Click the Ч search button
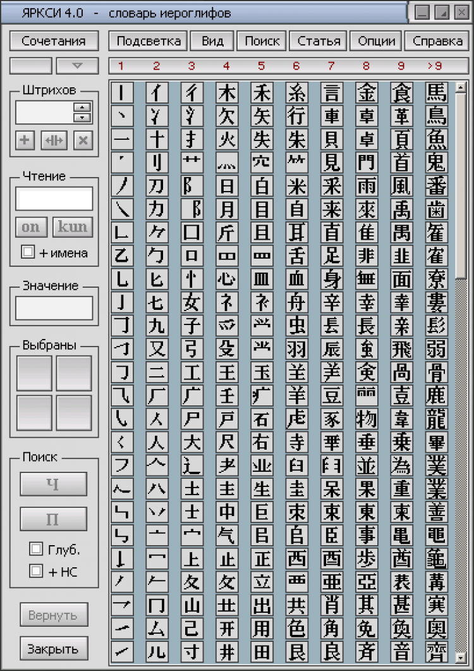 tap(53, 484)
